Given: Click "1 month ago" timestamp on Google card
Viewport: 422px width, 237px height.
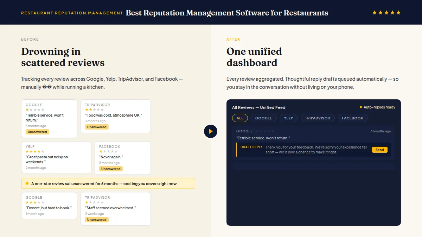Looking at the screenshot, I should [x=35, y=214].
